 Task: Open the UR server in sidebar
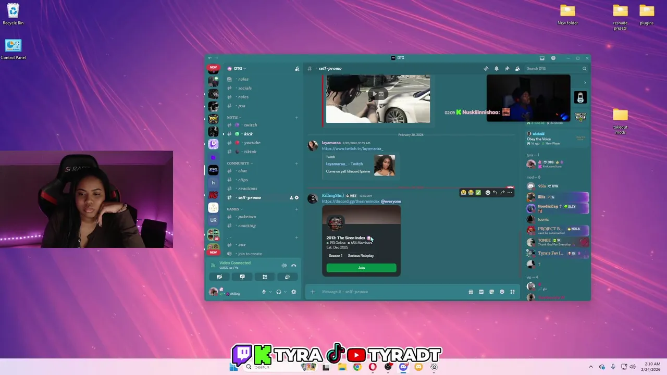click(213, 220)
